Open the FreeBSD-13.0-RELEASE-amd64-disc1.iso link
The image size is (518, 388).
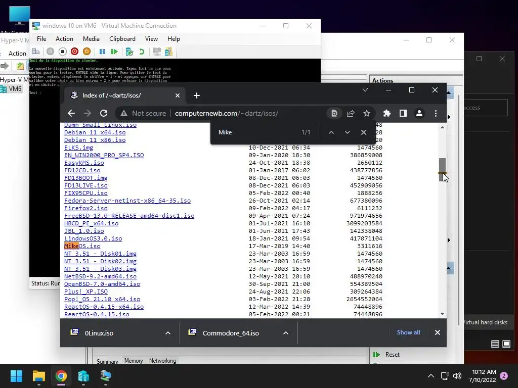point(129,216)
